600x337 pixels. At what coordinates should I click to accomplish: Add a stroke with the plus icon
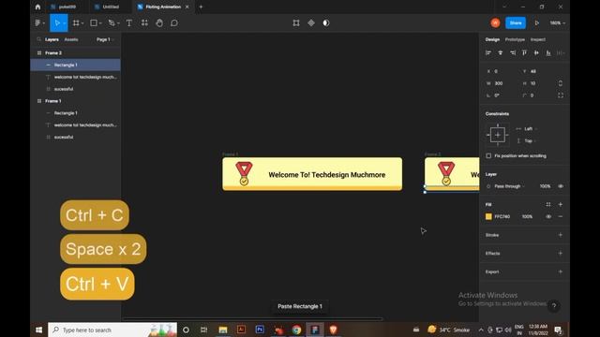click(x=561, y=235)
